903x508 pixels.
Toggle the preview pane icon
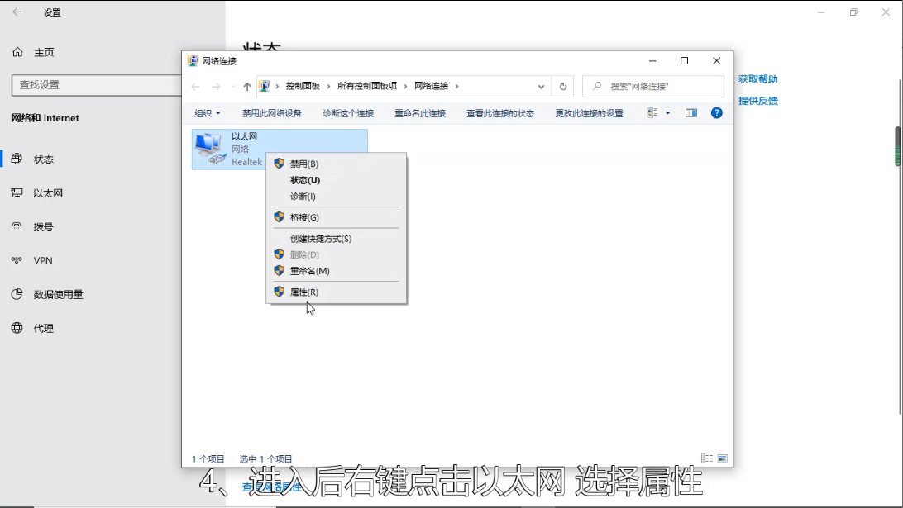pyautogui.click(x=691, y=113)
